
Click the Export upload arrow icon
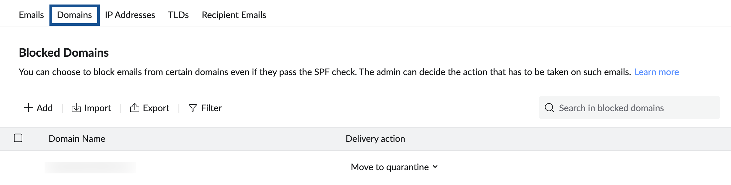click(134, 108)
